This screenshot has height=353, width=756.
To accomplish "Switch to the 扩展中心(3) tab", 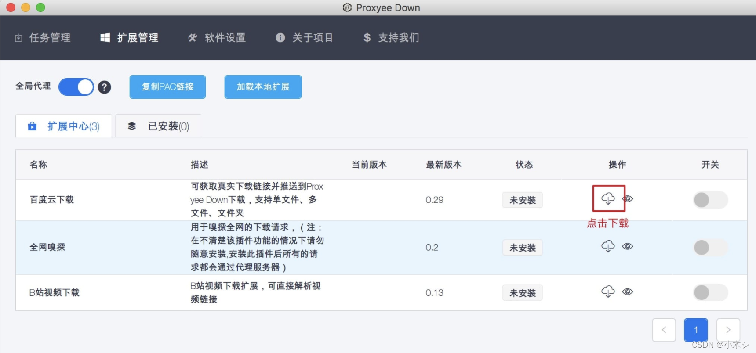I will pos(64,126).
